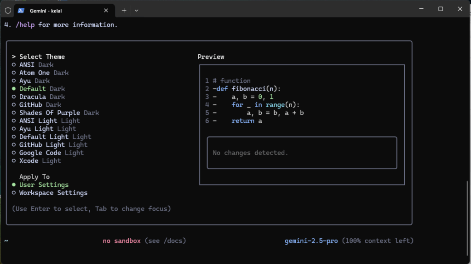Click the terminal vertical scrollbar
This screenshot has height=264, width=471.
[x=468, y=218]
